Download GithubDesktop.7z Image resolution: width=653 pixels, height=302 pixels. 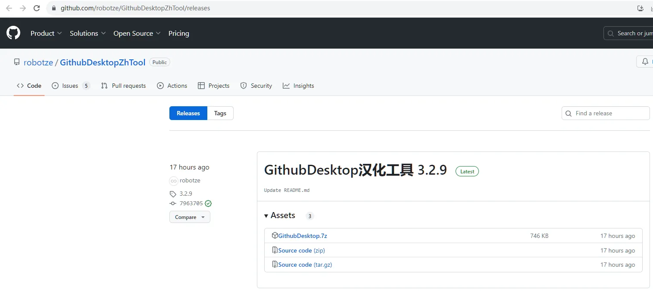(x=303, y=236)
